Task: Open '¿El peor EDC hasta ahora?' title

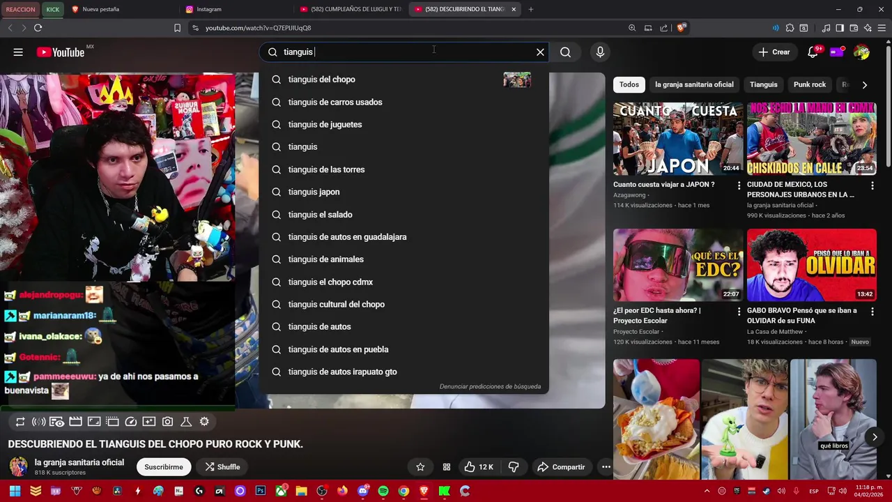Action: click(657, 315)
